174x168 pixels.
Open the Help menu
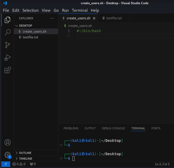(95, 10)
